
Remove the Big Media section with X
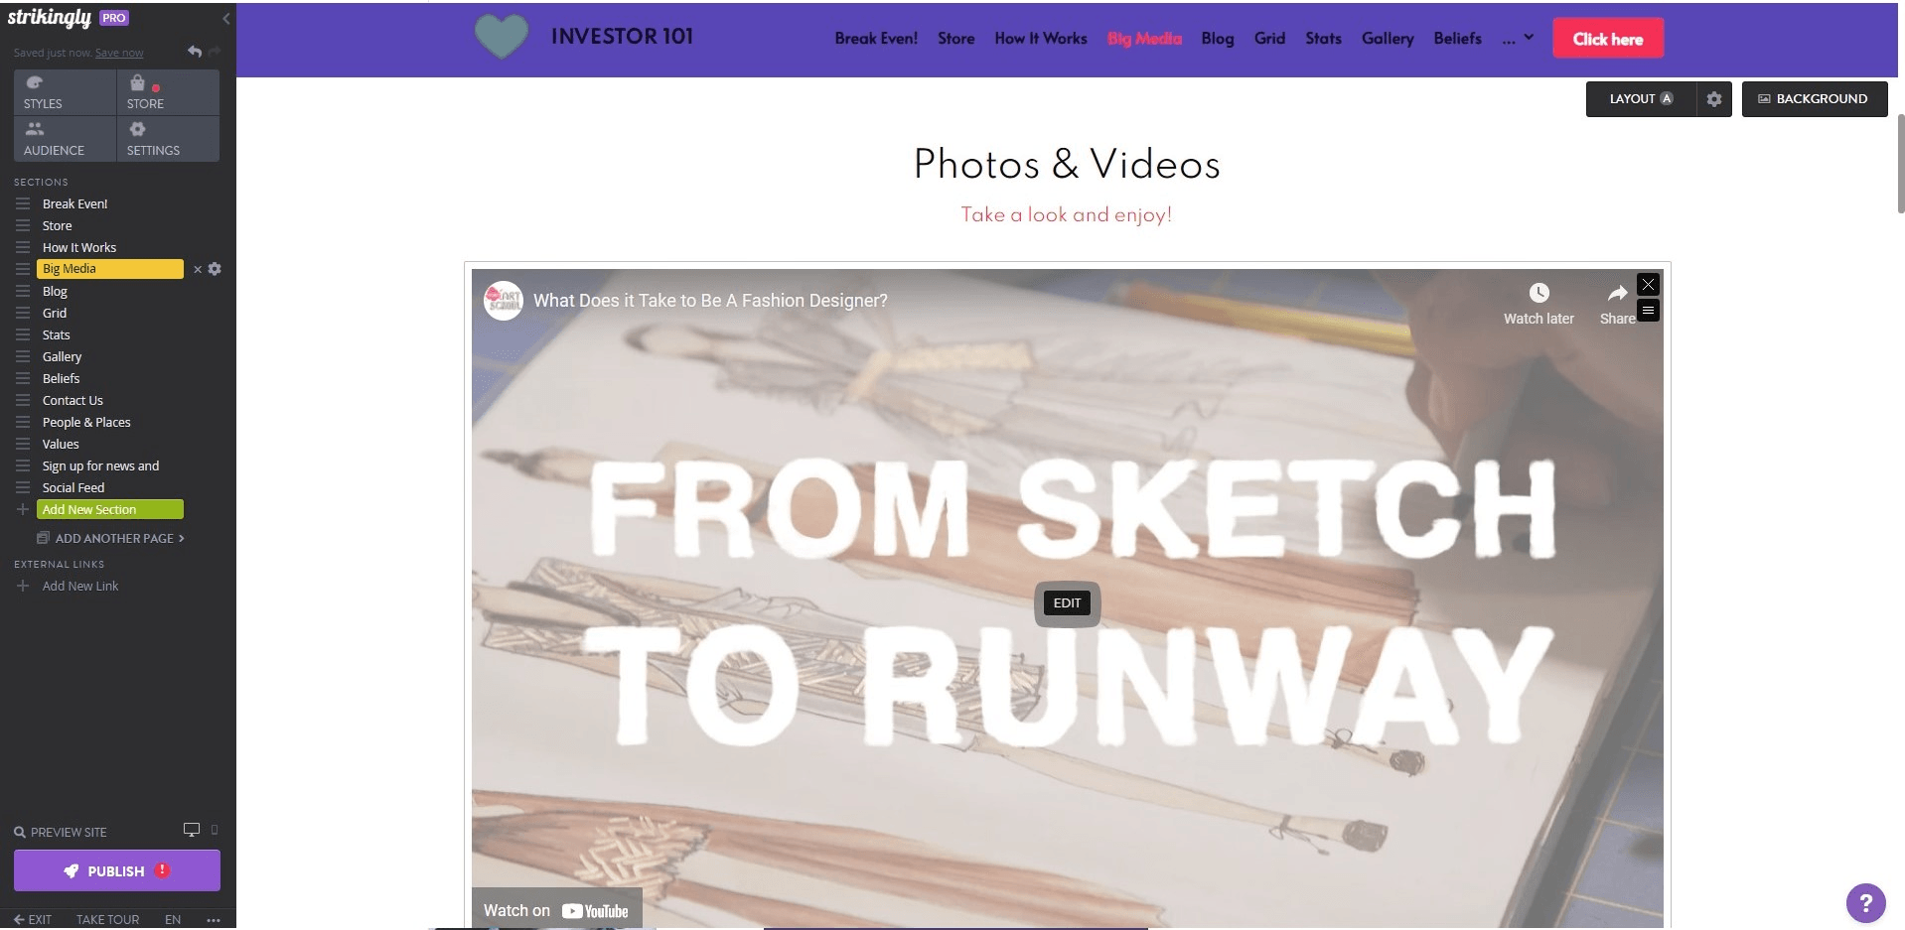point(198,269)
